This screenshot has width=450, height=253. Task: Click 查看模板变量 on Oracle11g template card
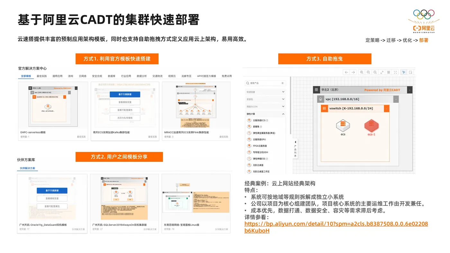52,198
